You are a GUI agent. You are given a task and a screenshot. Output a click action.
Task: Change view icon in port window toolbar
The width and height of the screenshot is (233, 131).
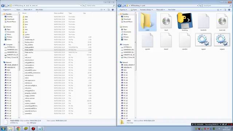(218, 10)
